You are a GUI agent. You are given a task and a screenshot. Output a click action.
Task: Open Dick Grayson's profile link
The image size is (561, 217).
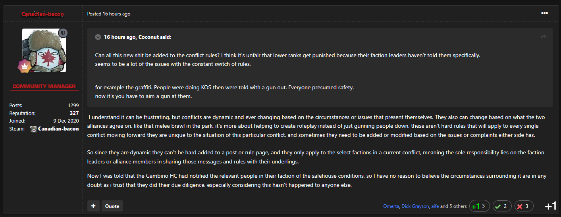(415, 206)
